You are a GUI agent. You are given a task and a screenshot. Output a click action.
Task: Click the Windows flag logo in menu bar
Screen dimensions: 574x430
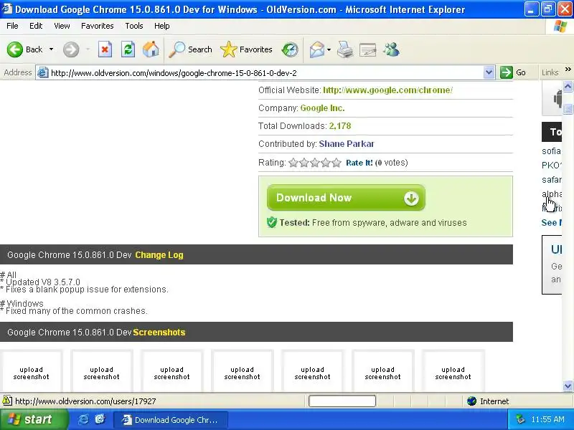coord(560,26)
